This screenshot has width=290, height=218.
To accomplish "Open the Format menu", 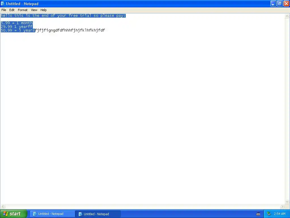I will click(x=23, y=10).
